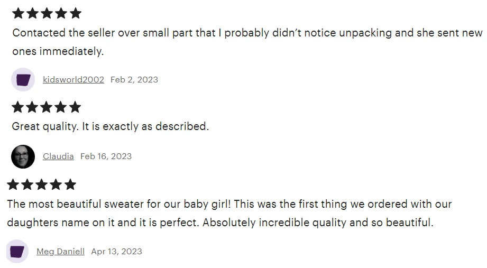Click the last star above the 'Great quality' review
This screenshot has width=487, height=268.
point(75,107)
